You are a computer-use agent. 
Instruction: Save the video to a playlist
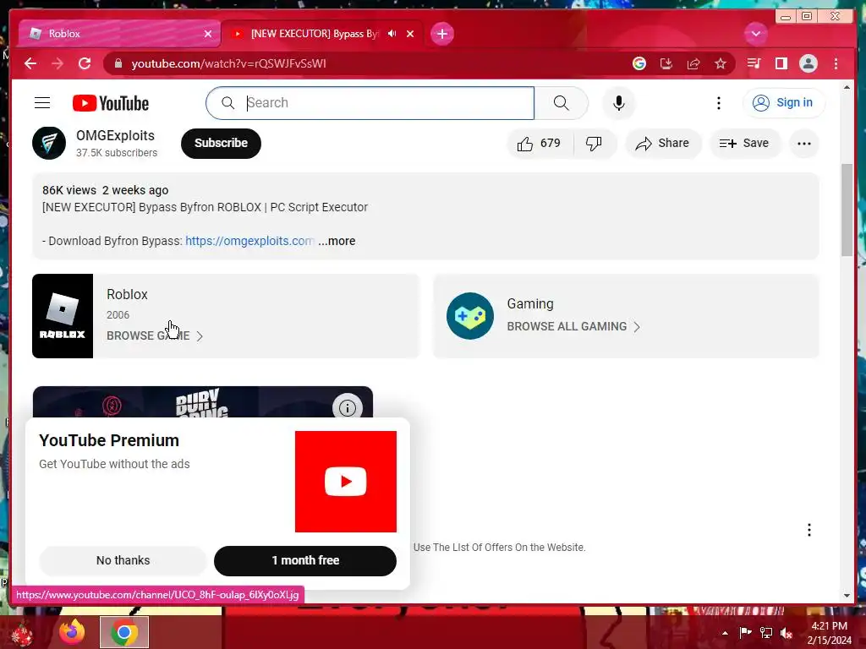744,144
